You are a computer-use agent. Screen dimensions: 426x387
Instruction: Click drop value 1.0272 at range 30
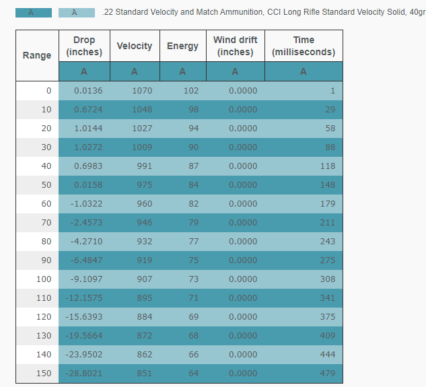[88, 147]
